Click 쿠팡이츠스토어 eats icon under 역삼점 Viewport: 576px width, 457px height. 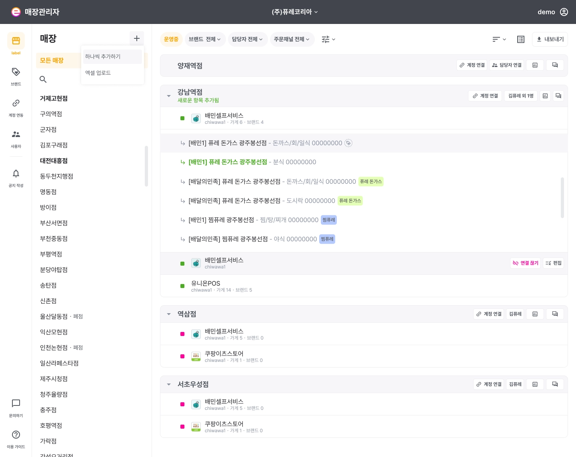click(x=196, y=357)
